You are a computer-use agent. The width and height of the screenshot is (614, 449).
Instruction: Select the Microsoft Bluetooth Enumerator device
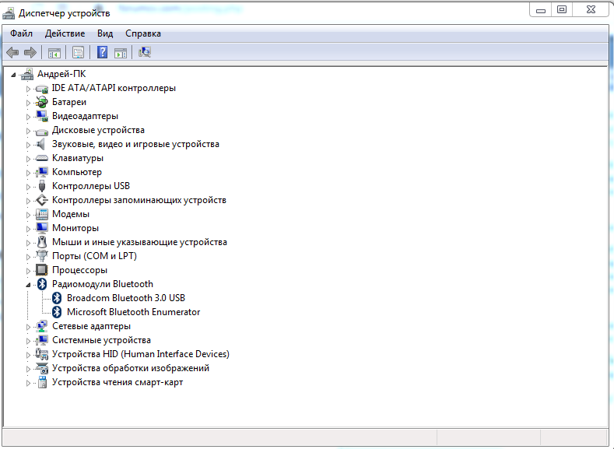click(x=133, y=312)
